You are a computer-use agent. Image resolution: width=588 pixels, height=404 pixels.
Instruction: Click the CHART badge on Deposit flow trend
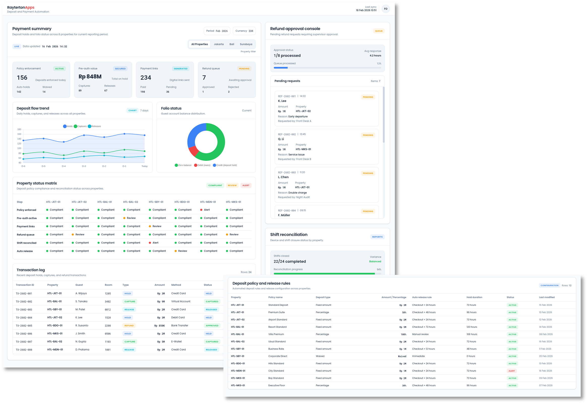(132, 110)
